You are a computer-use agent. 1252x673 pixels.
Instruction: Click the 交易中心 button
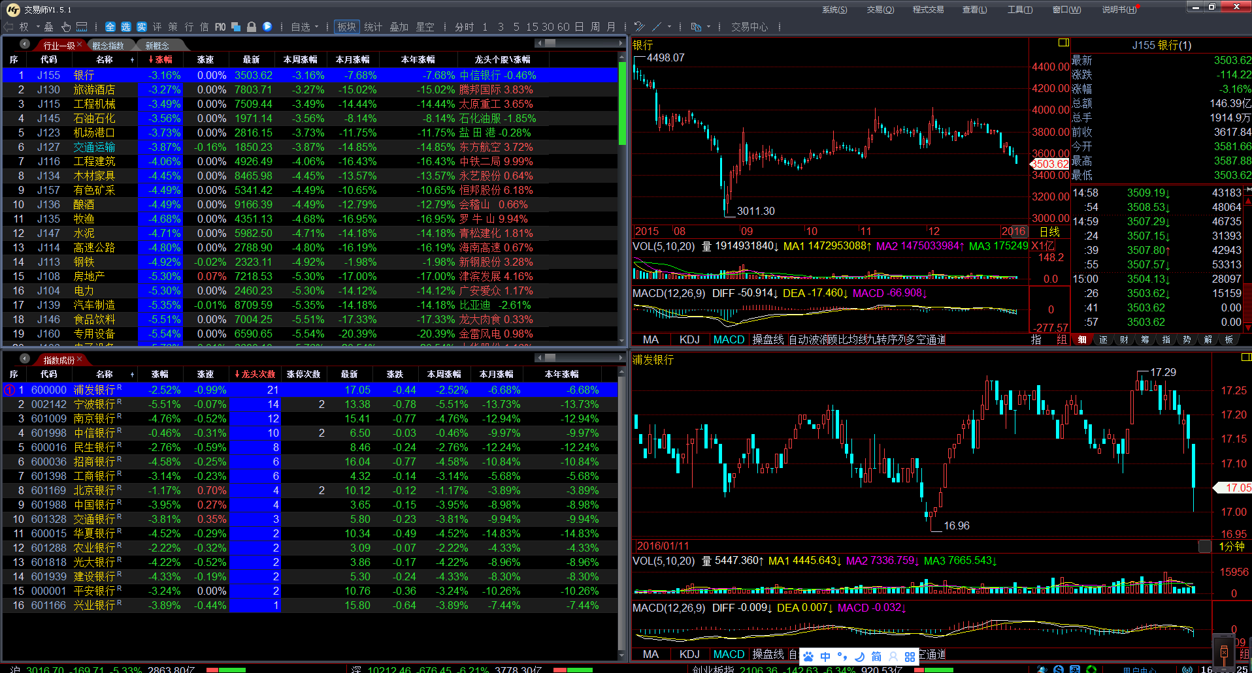pos(749,27)
